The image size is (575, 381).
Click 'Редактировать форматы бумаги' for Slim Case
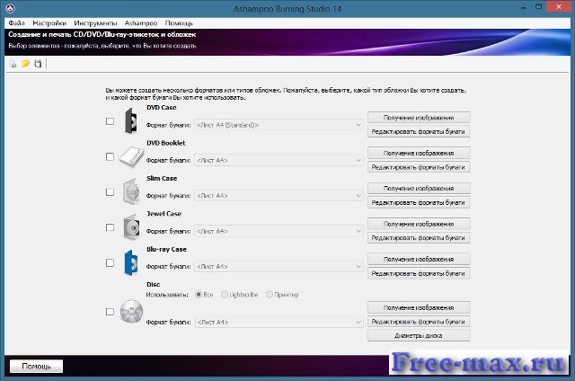[419, 202]
